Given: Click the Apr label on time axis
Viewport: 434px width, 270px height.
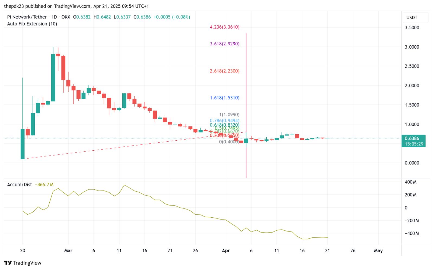Looking at the screenshot, I should [x=226, y=251].
